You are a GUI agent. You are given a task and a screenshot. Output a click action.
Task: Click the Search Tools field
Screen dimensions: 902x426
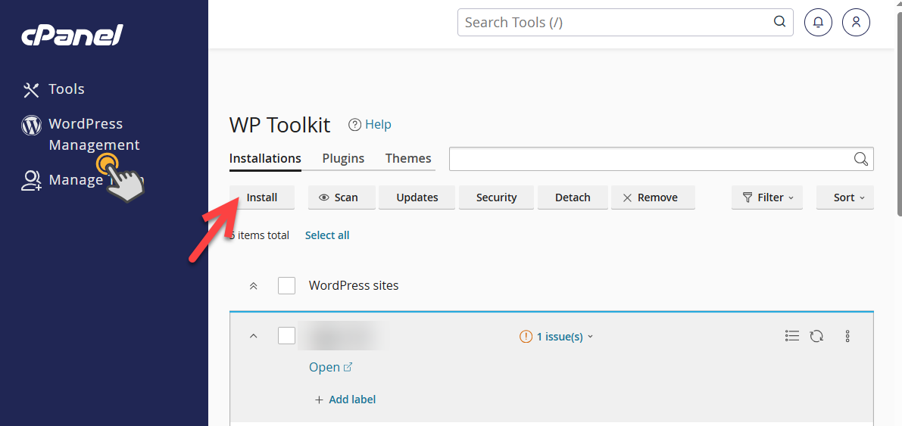(x=626, y=23)
